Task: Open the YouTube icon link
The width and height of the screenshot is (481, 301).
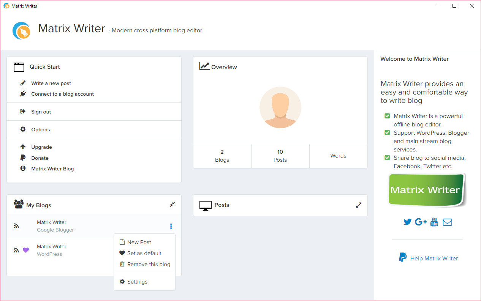Action: pyautogui.click(x=434, y=222)
